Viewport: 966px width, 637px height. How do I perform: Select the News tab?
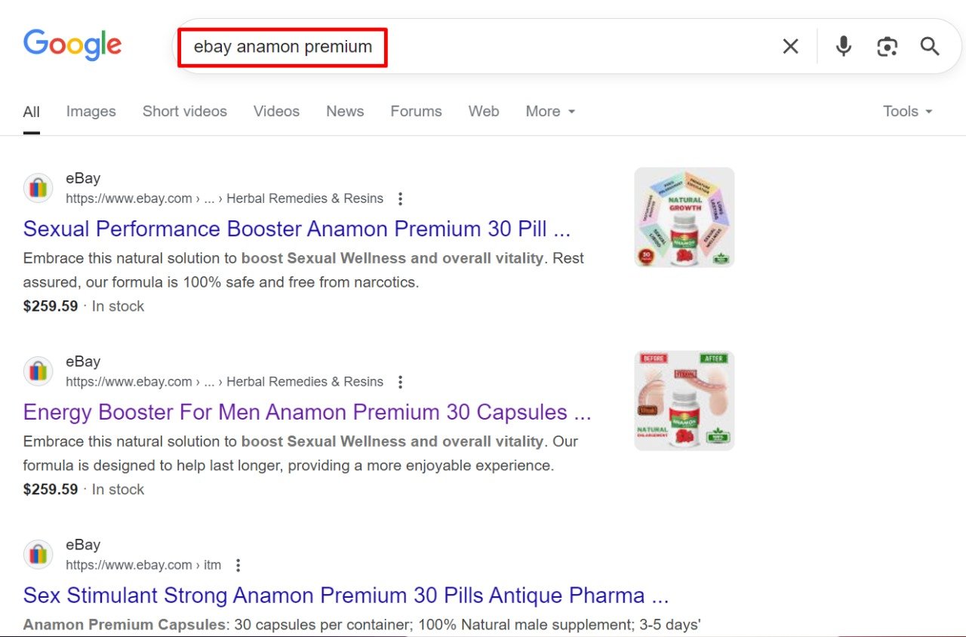[345, 112]
